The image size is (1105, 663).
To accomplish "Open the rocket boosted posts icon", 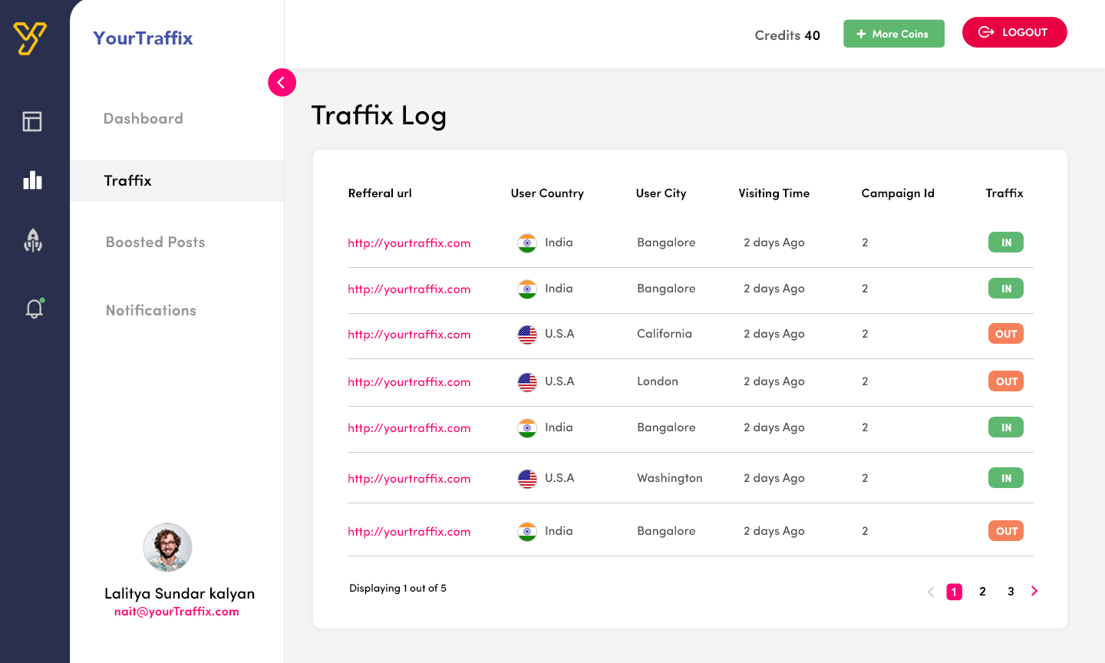I will click(33, 241).
